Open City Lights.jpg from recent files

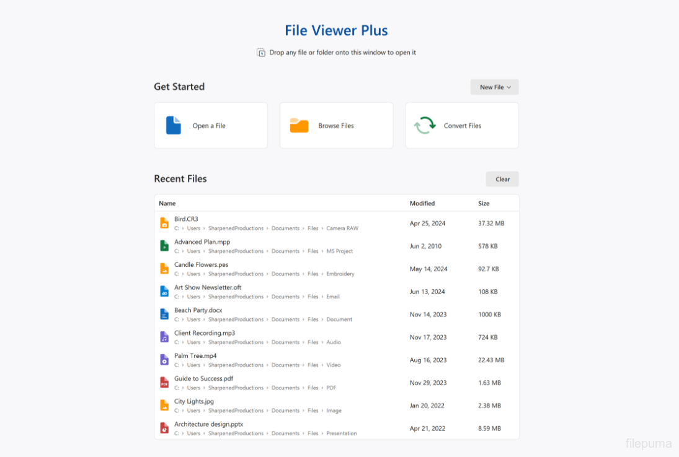(194, 401)
